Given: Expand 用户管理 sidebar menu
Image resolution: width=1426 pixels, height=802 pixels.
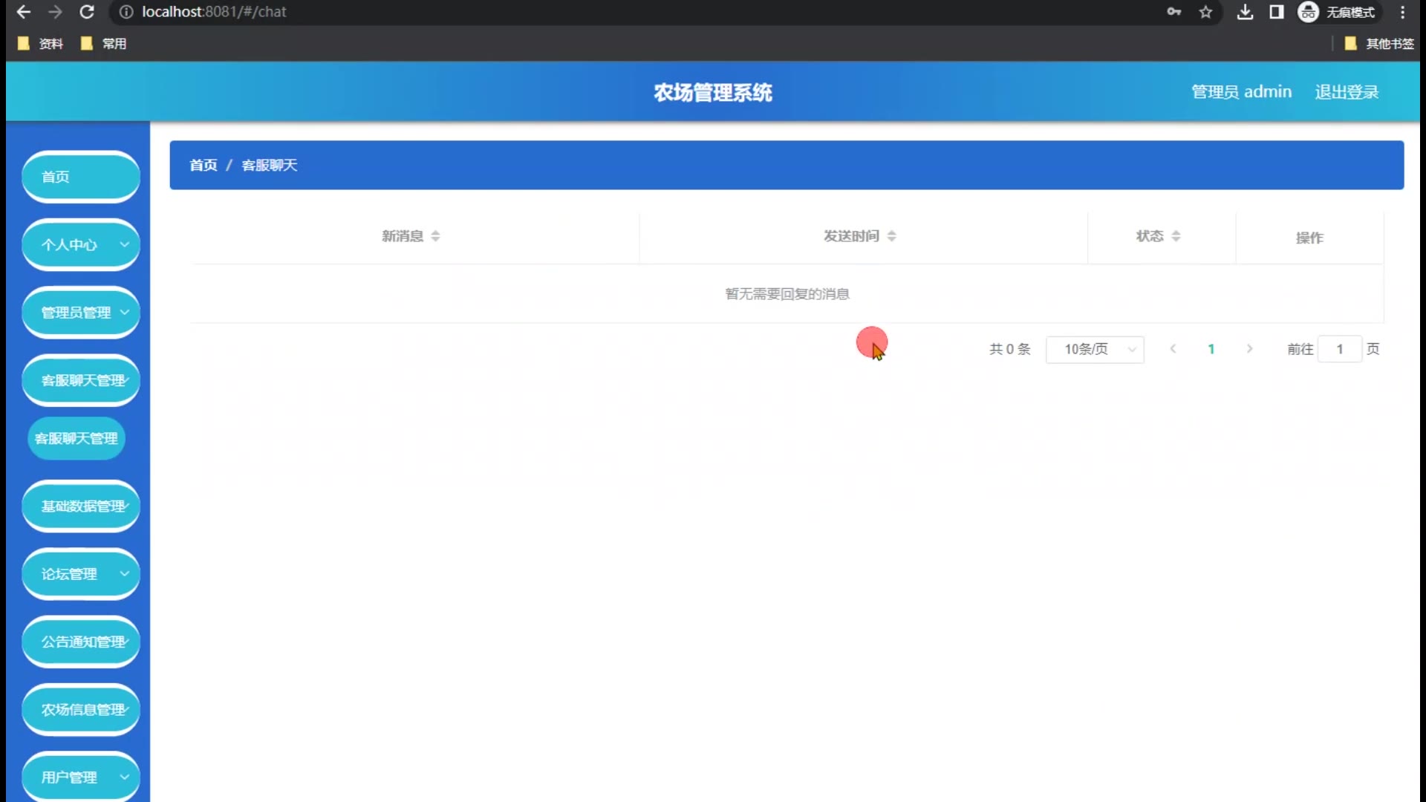Looking at the screenshot, I should pos(81,777).
